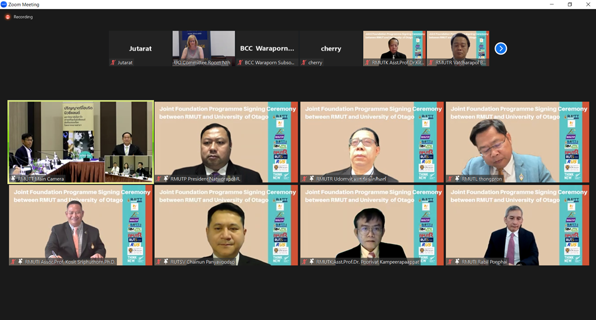
Task: Maximize the Zoom Meeting window
Action: pos(570,4)
